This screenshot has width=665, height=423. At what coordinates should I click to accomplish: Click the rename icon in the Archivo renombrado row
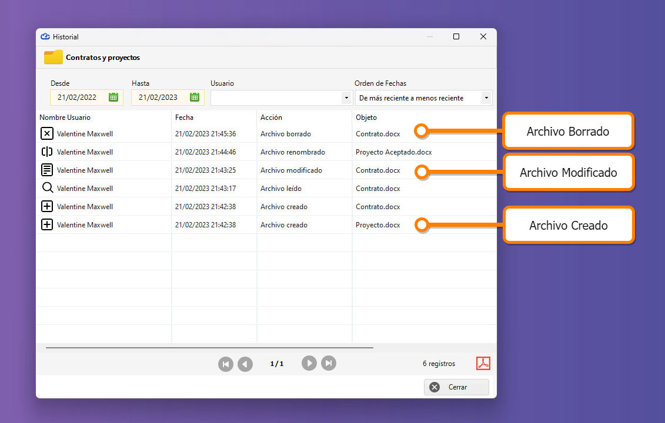pyautogui.click(x=47, y=152)
